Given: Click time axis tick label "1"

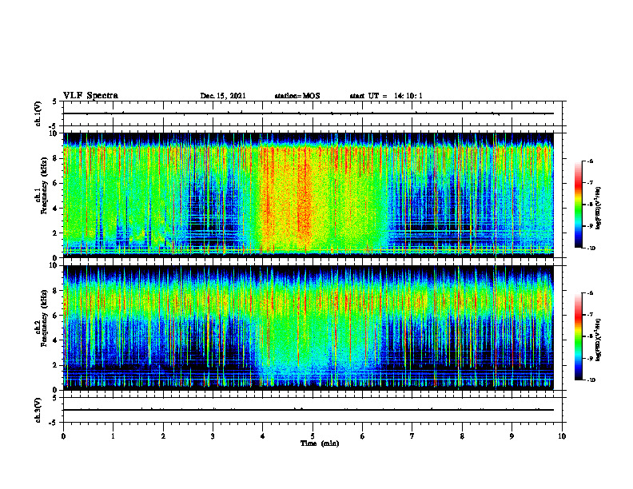Looking at the screenshot, I should click(113, 436).
